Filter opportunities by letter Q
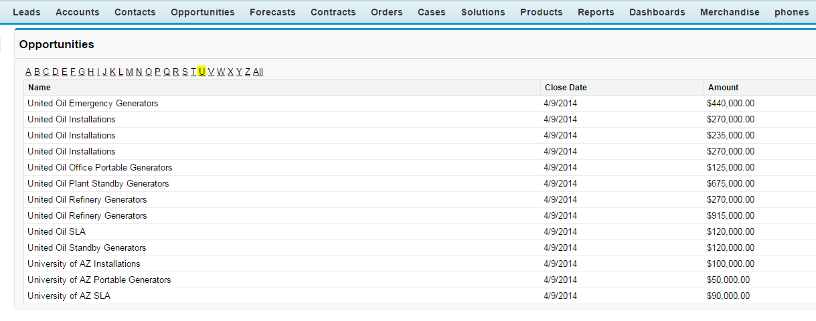 (x=167, y=72)
